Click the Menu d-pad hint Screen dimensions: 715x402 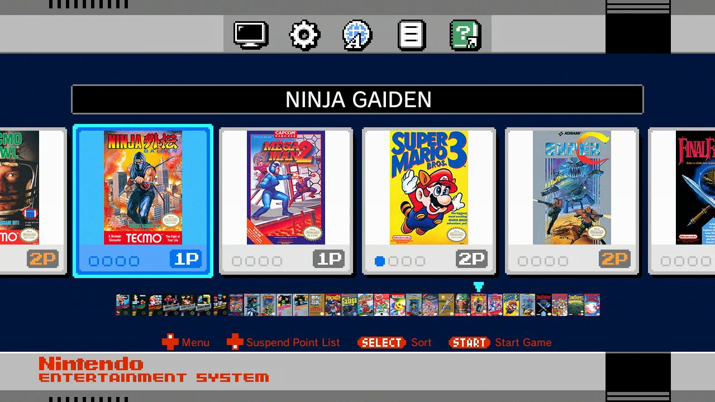tap(186, 342)
